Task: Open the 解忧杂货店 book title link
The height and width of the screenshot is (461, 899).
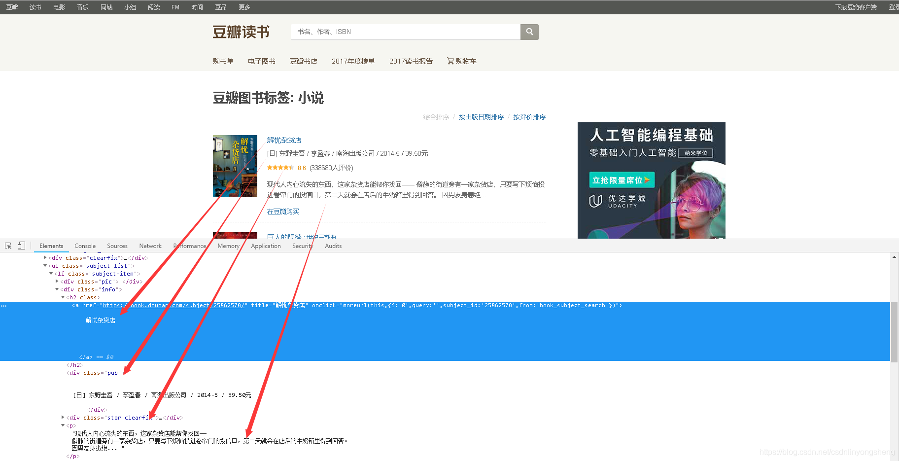Action: [x=284, y=140]
